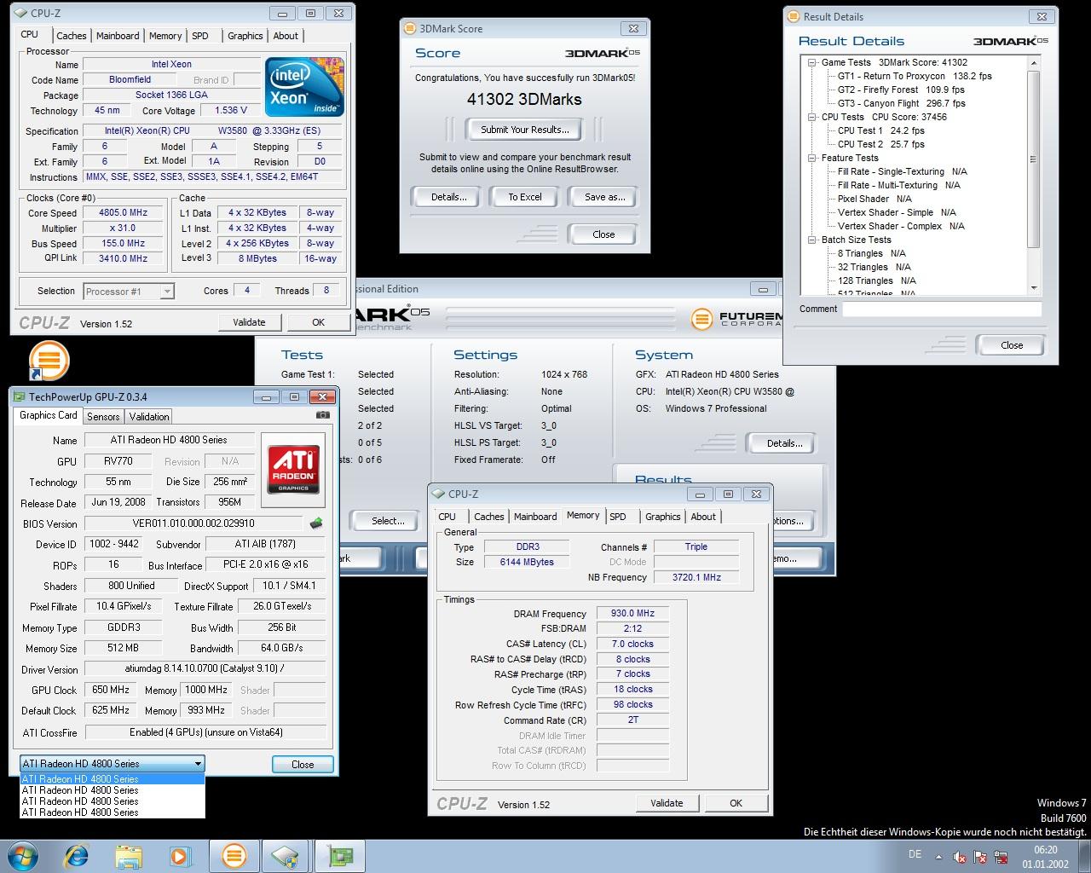Open the Windows Start orb
This screenshot has width=1091, height=873.
[x=21, y=855]
